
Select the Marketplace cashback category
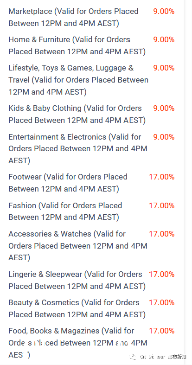point(73,17)
